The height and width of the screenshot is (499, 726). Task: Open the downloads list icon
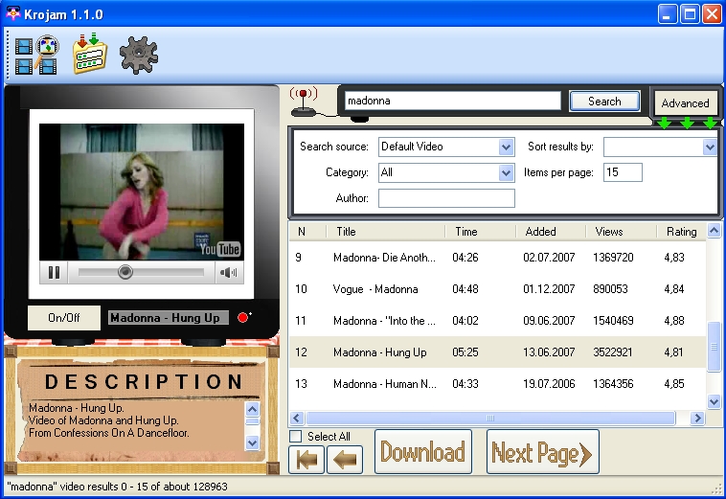point(90,54)
